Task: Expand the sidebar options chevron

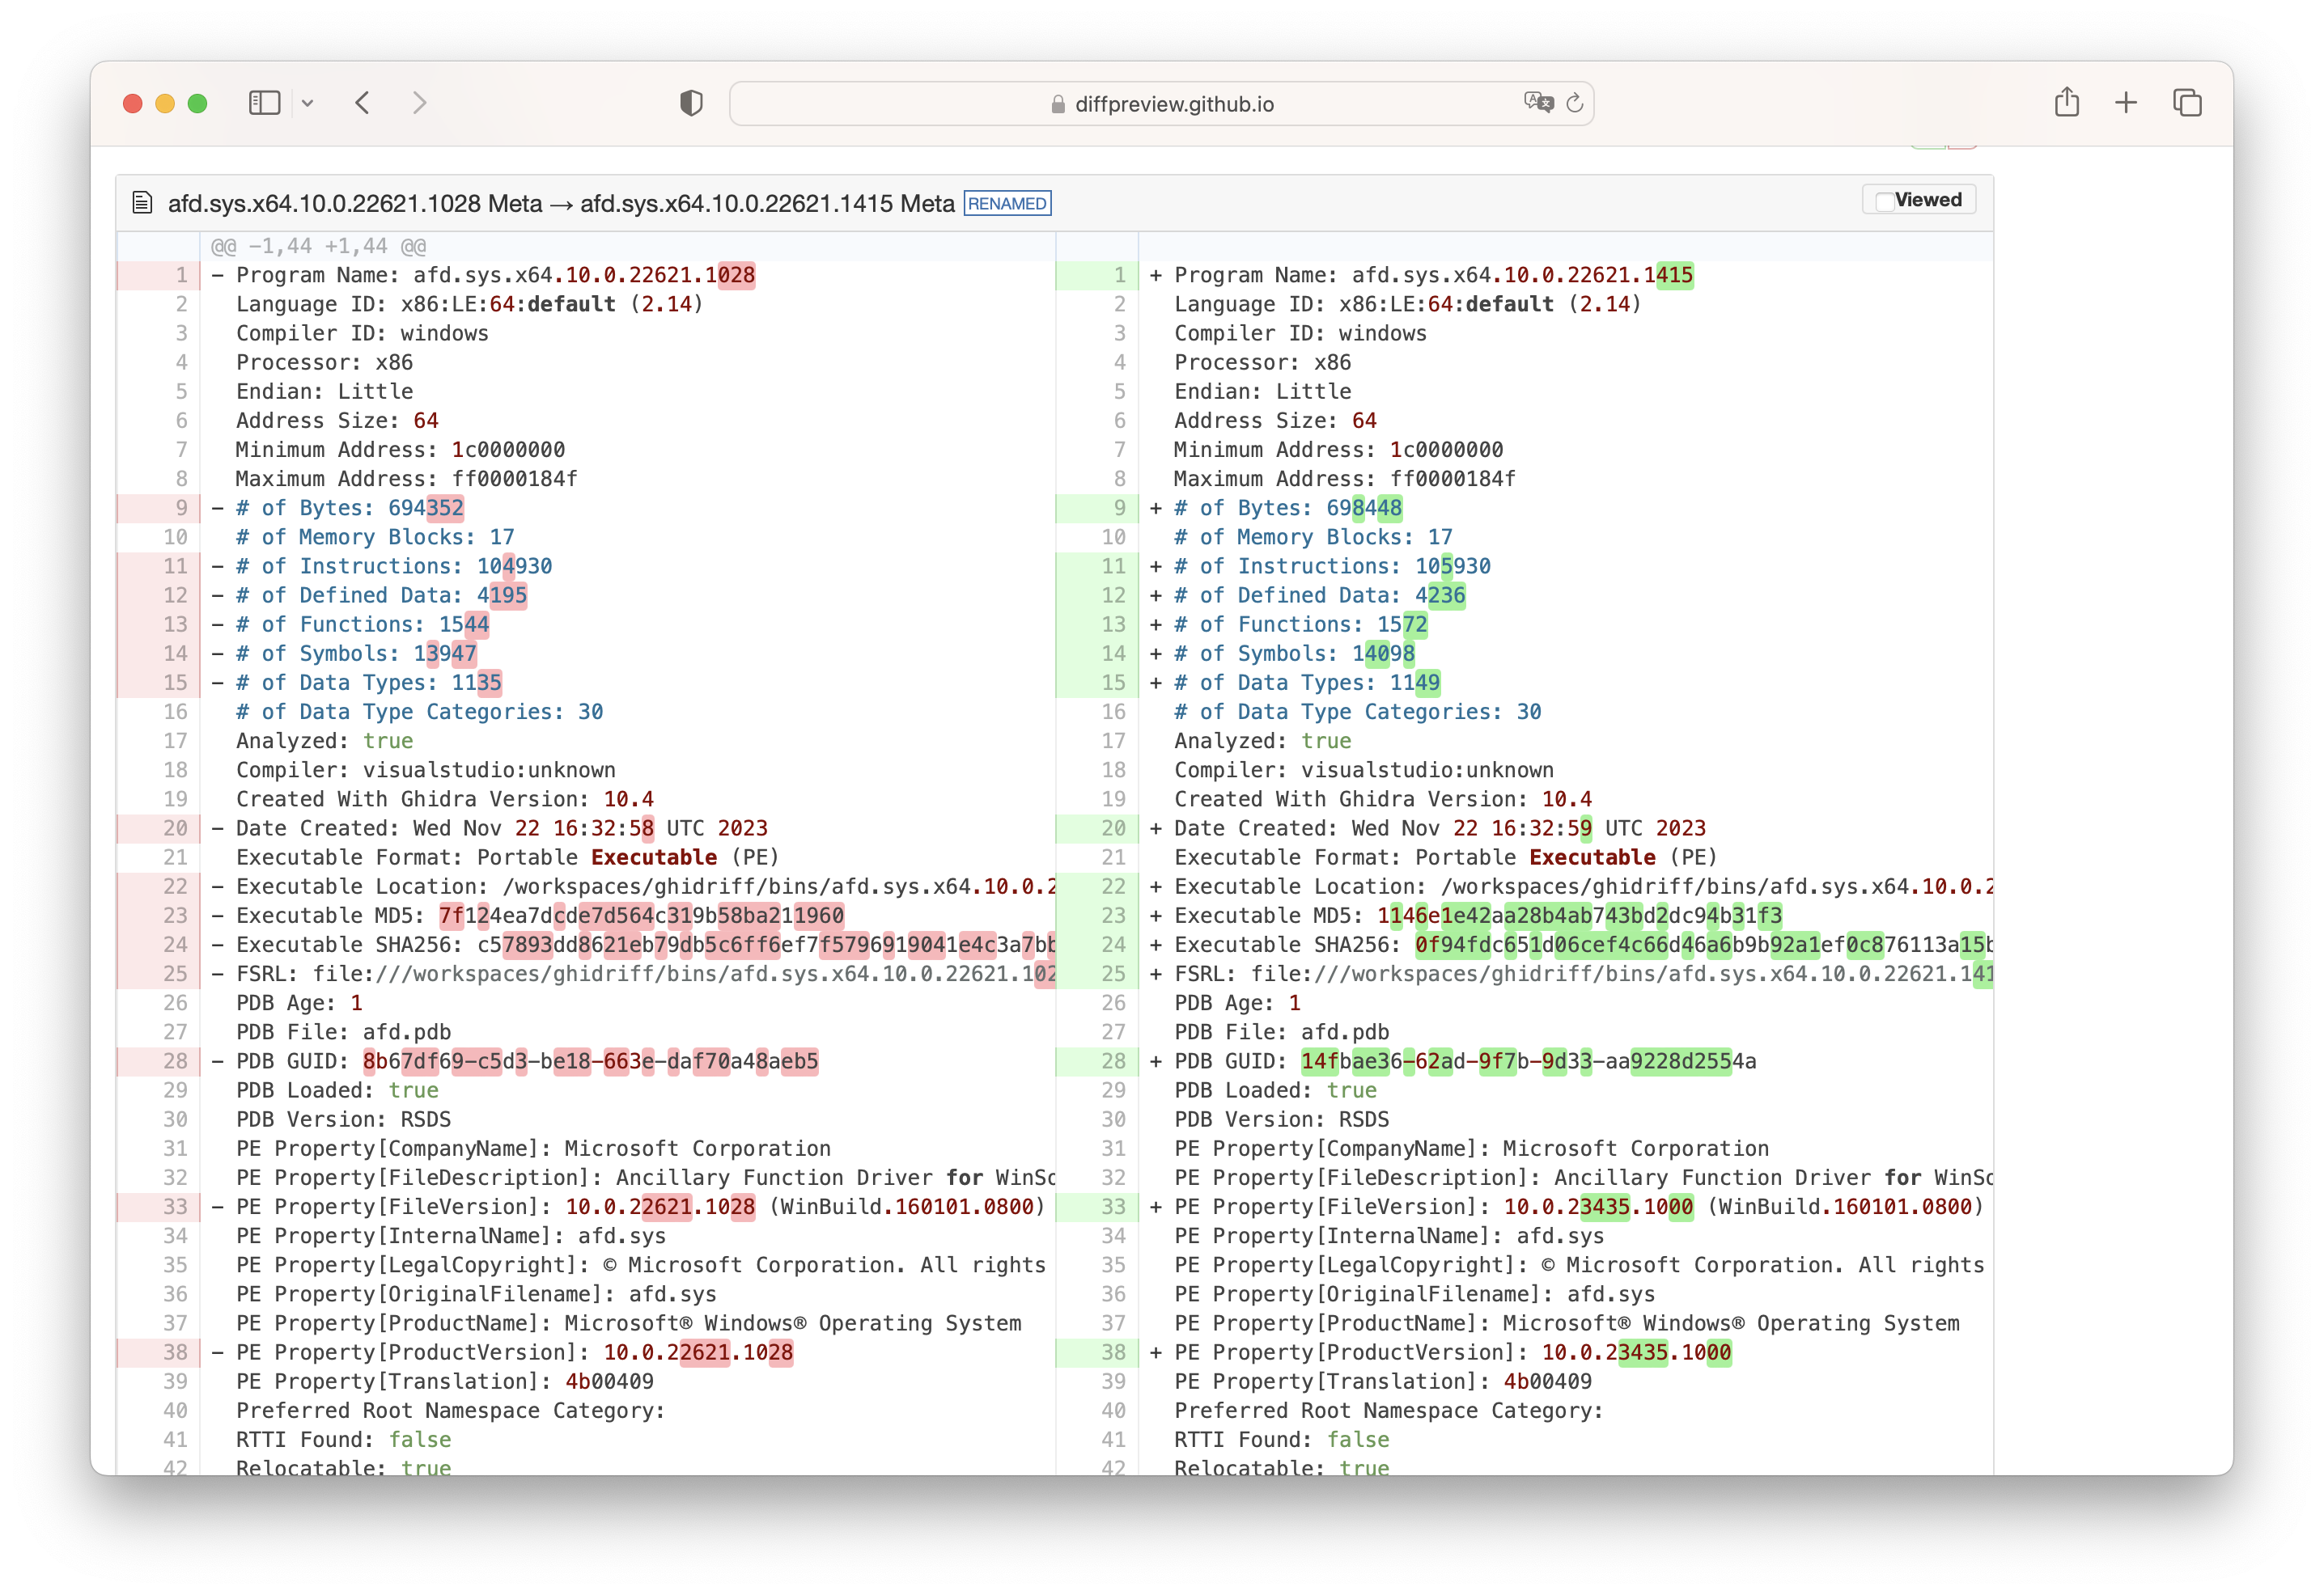Action: 307,103
